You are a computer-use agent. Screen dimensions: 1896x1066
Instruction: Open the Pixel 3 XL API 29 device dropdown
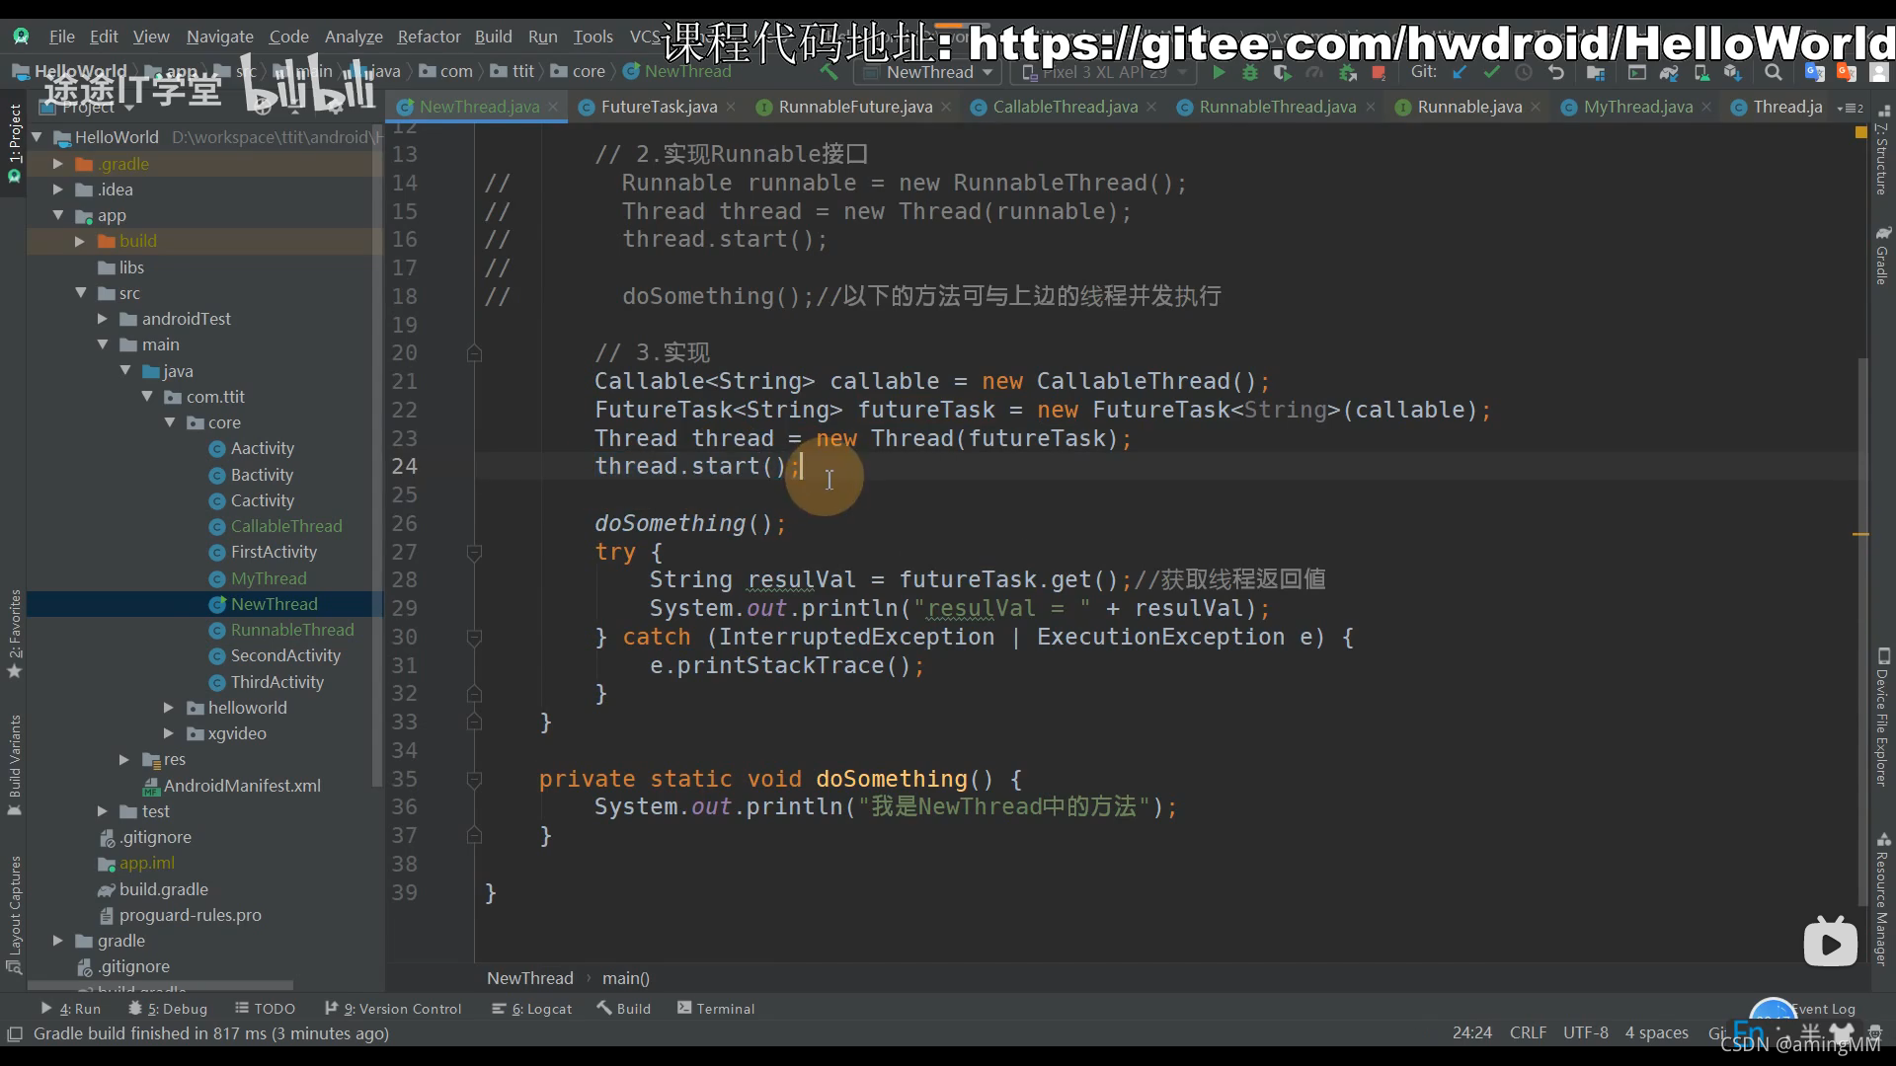coord(1103,72)
